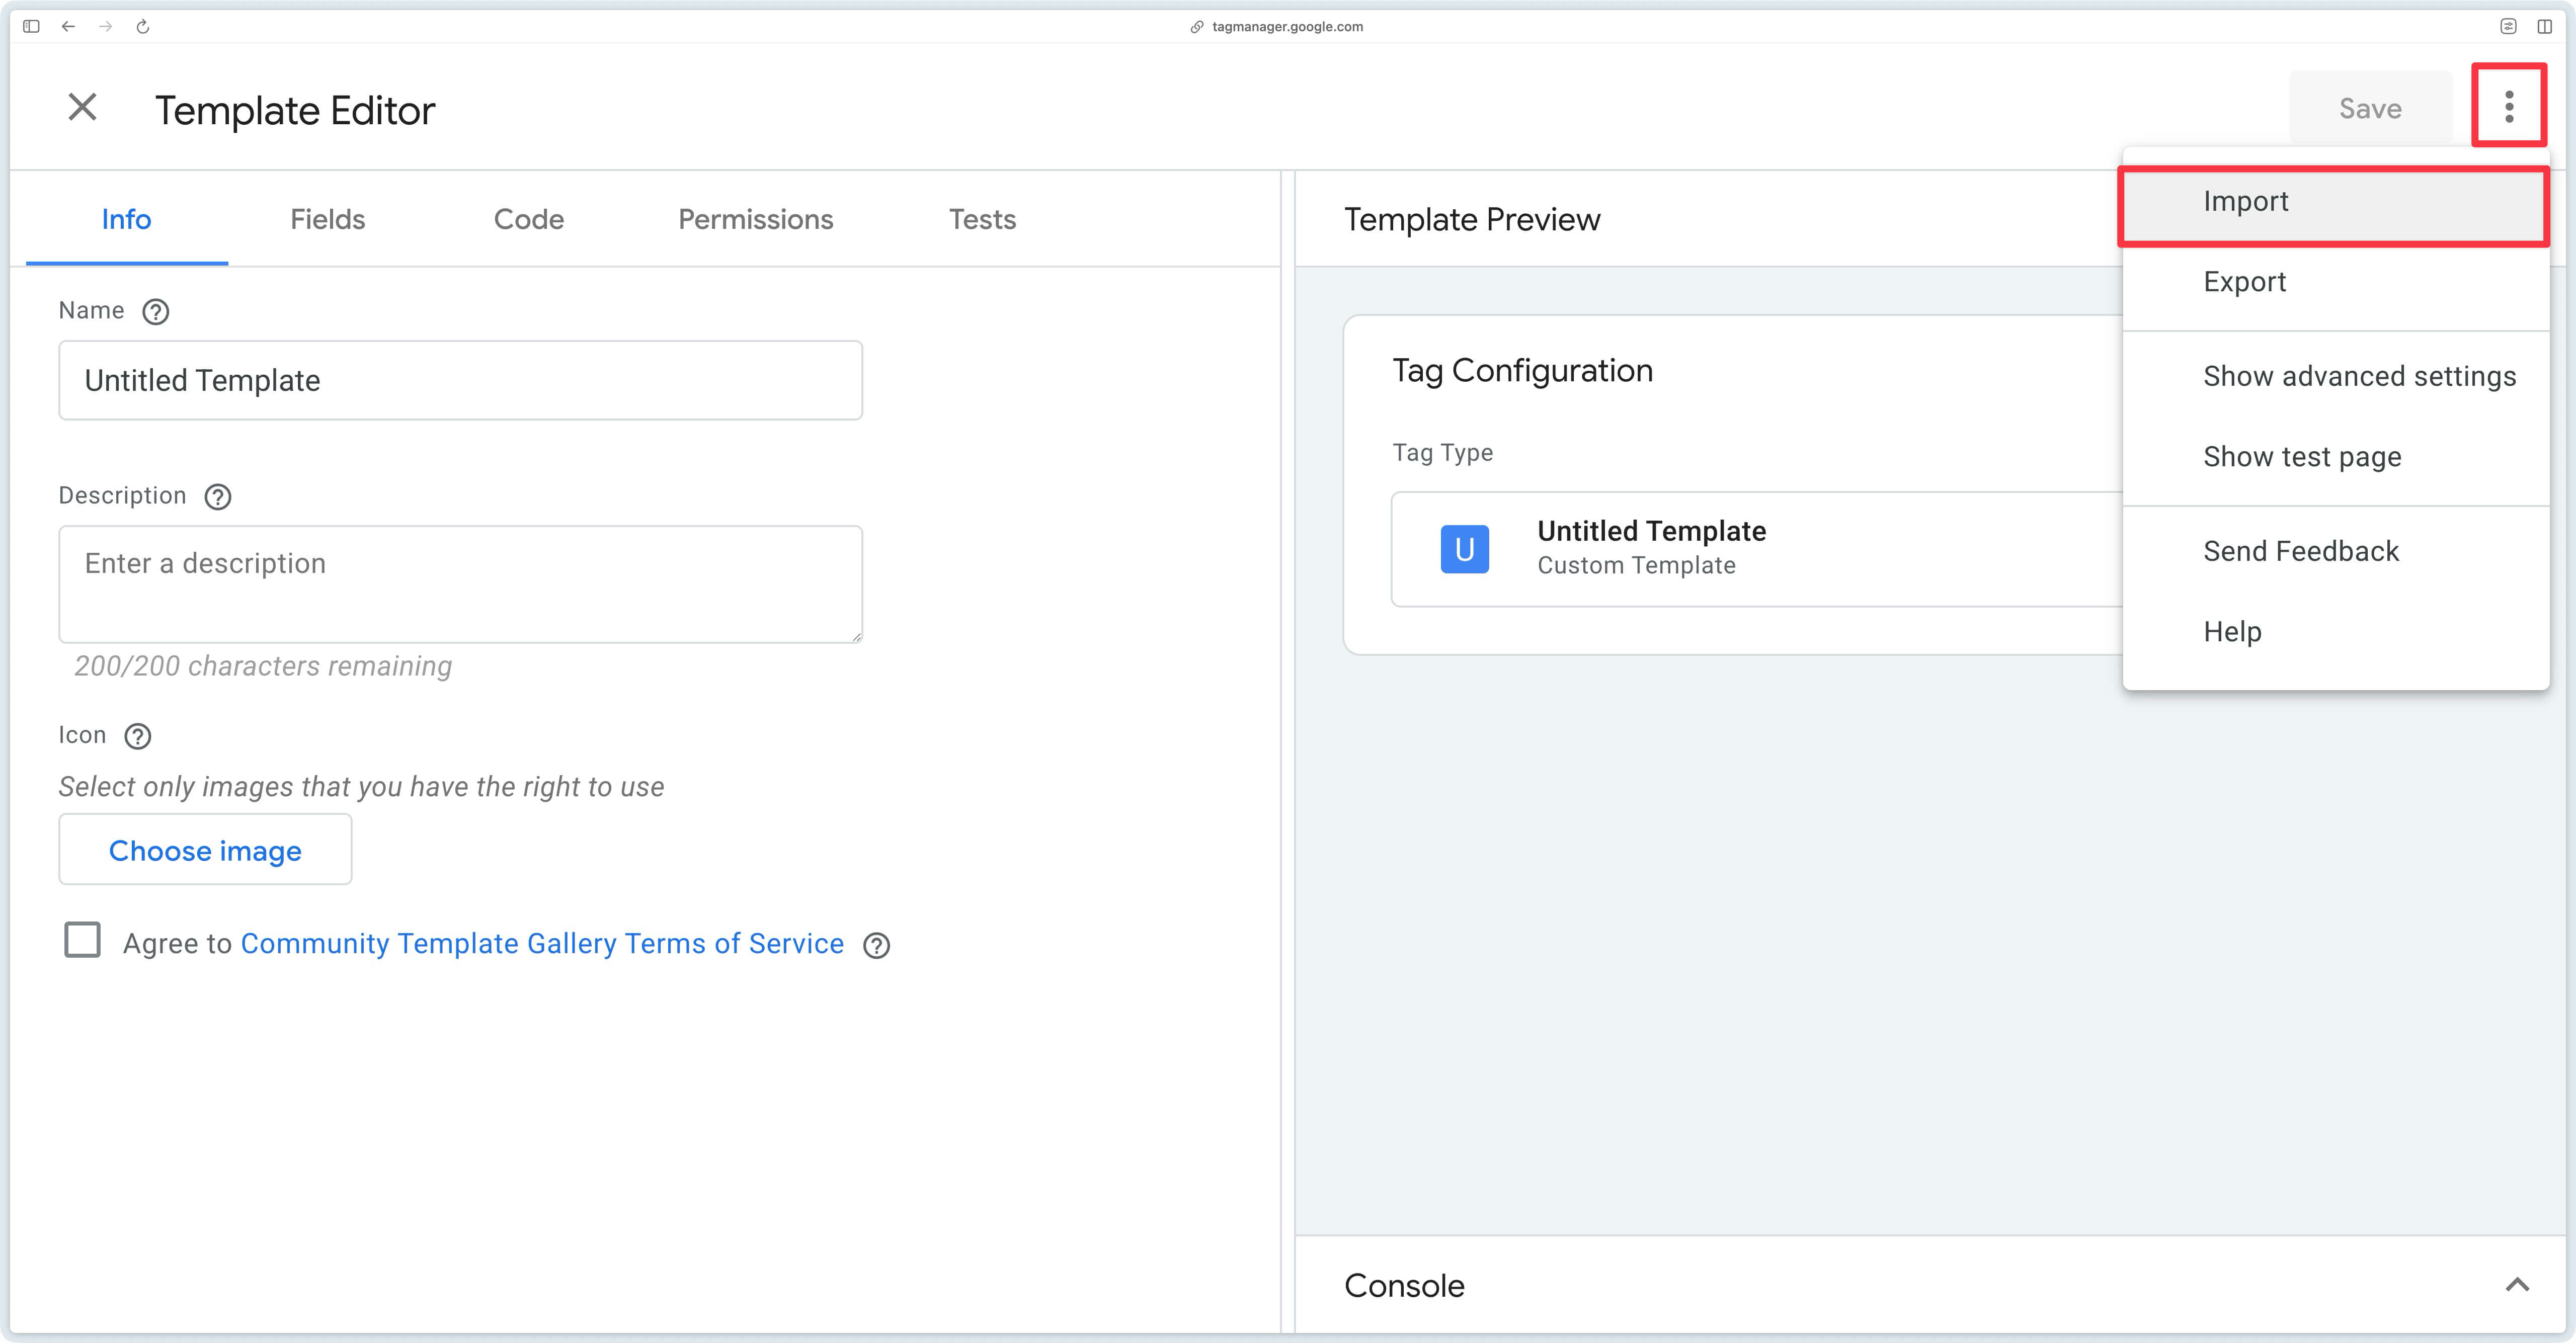This screenshot has width=2576, height=1343.
Task: Click the help icon next to Description
Action: point(217,496)
